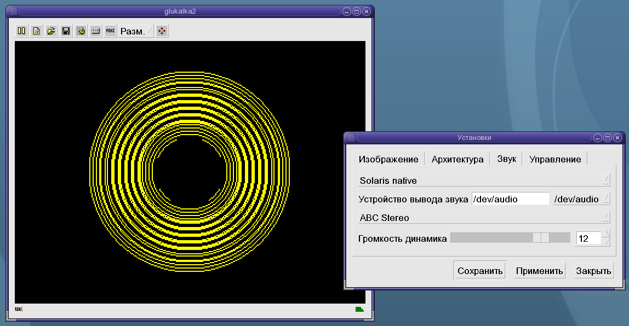Image resolution: width=629 pixels, height=326 pixels.
Task: Click the glukalka2 window title bar
Action: click(x=180, y=11)
